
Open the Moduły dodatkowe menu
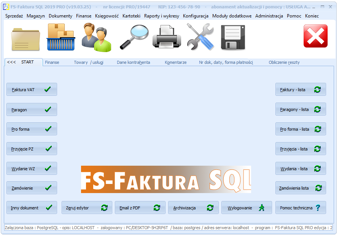point(232,16)
